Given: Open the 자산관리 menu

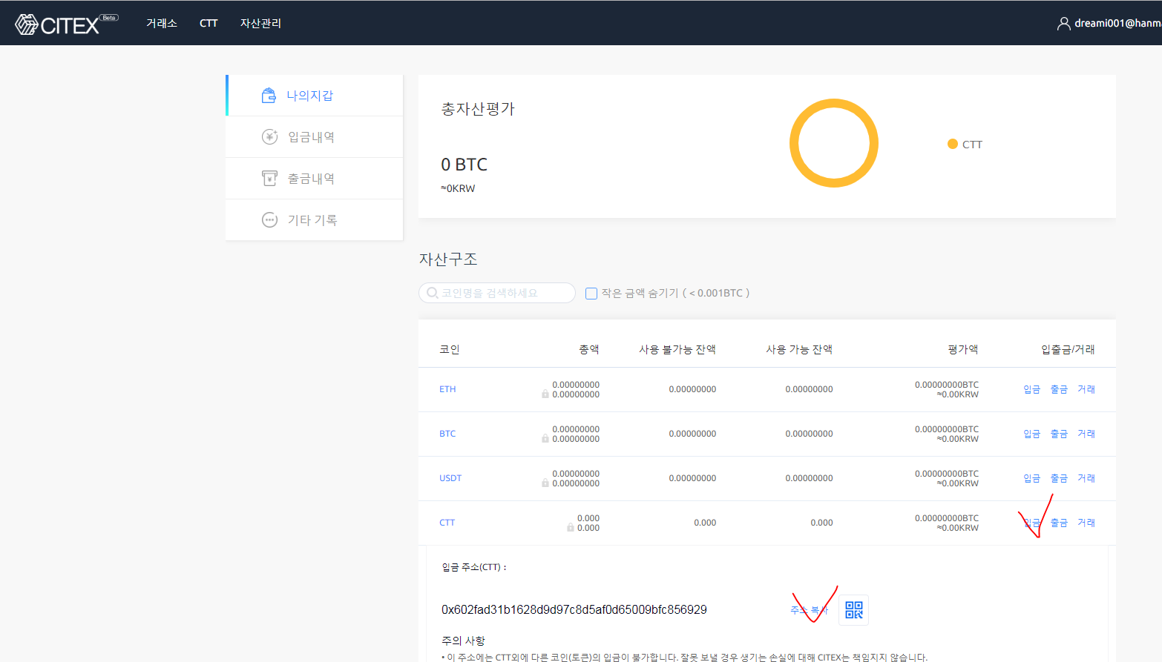Looking at the screenshot, I should pyautogui.click(x=260, y=23).
